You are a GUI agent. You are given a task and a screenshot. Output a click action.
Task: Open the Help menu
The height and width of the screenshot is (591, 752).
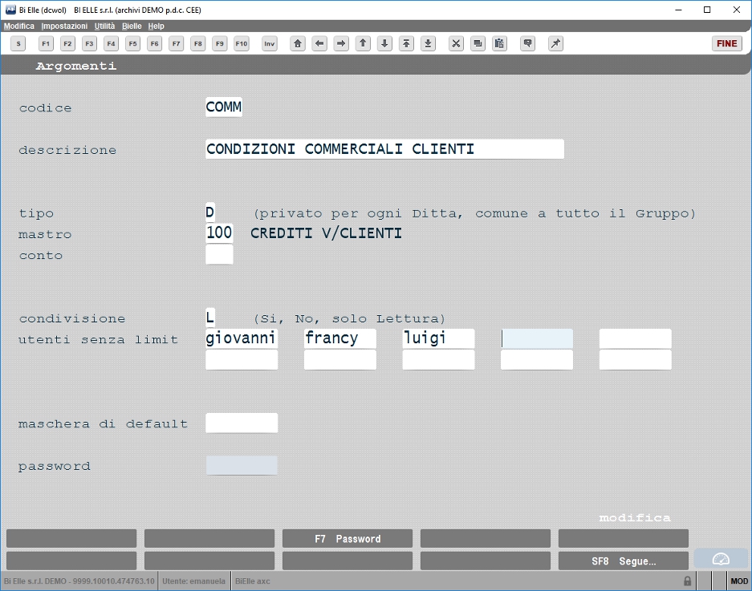[x=156, y=26]
